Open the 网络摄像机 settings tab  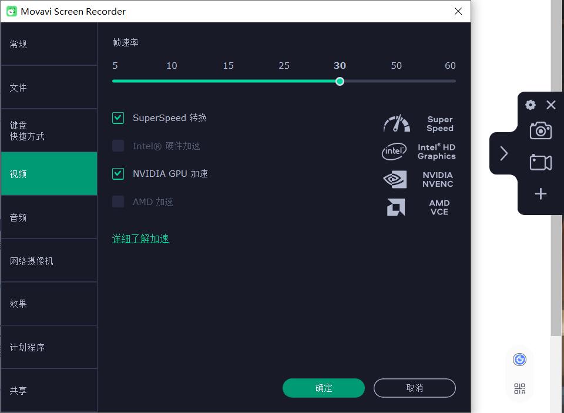[x=49, y=260]
